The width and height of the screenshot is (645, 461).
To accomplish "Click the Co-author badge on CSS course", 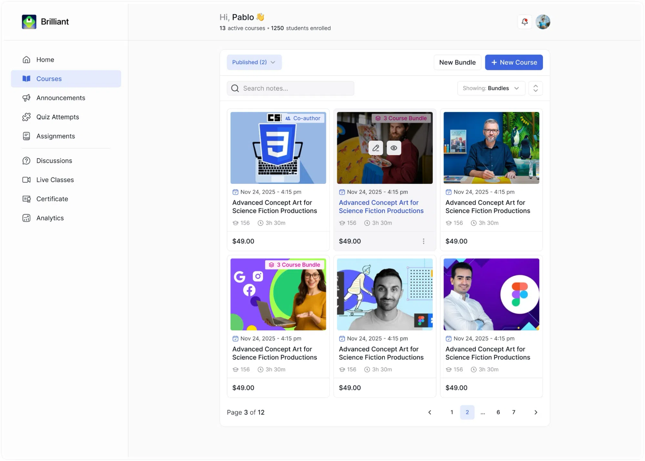I will coord(303,118).
